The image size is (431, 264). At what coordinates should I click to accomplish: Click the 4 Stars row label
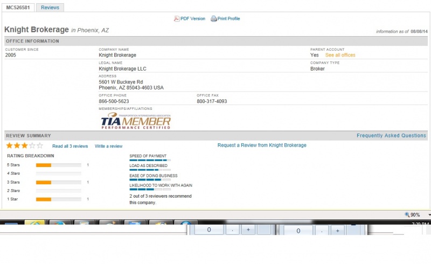(13, 173)
